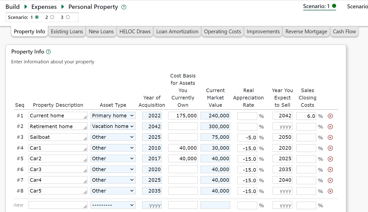Open Asset Type dropdown in new row
Viewport: 368px width, 212px height.
click(x=113, y=205)
